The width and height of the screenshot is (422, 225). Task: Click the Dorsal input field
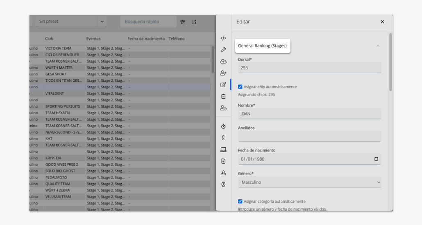click(x=309, y=68)
